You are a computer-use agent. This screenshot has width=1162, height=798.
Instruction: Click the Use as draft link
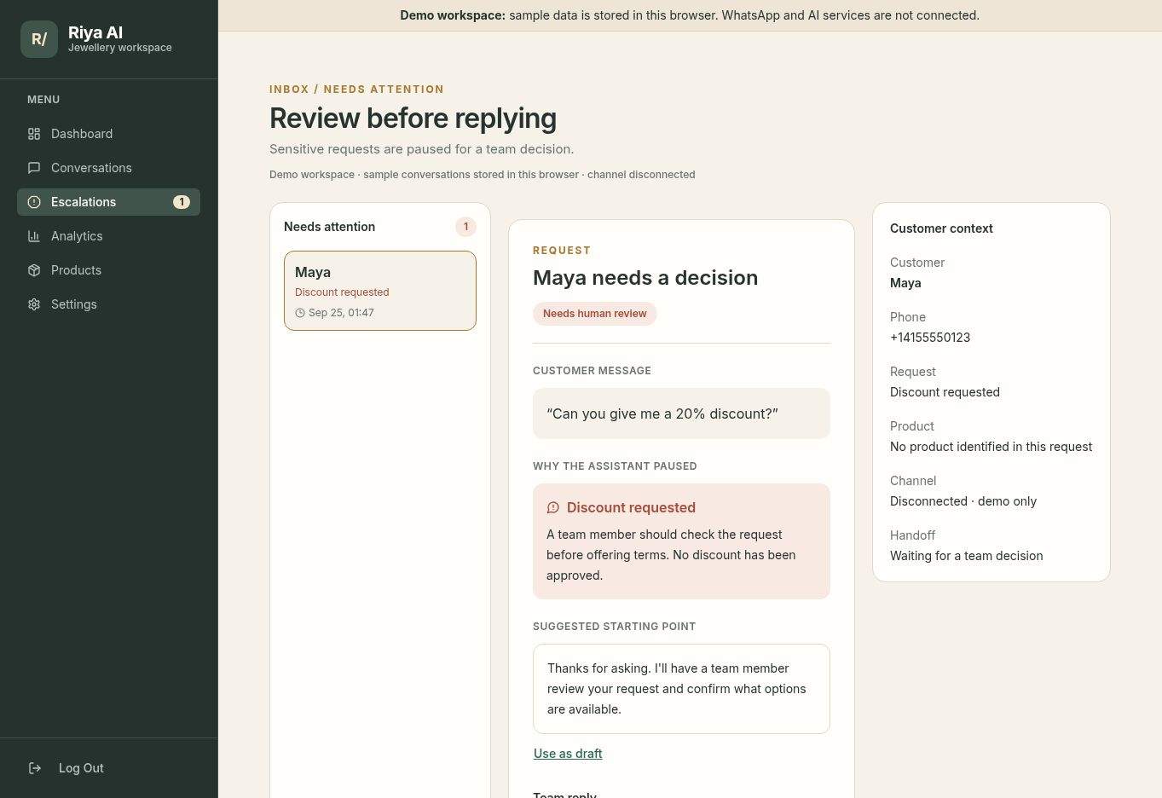568,754
